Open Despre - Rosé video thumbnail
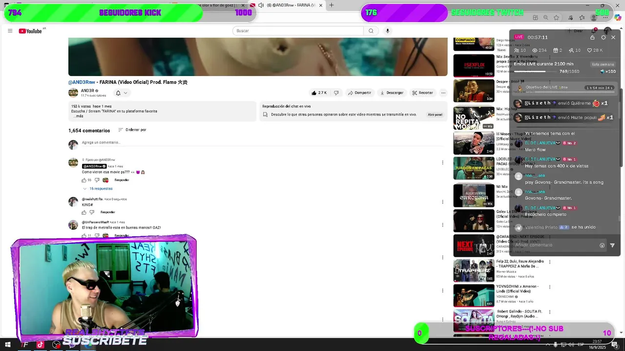 474,90
